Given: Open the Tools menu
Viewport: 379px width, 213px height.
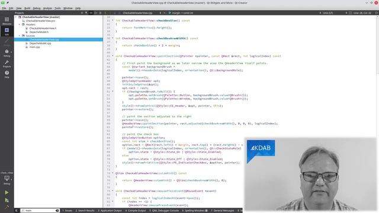Looking at the screenshot, I should pos(57,8).
